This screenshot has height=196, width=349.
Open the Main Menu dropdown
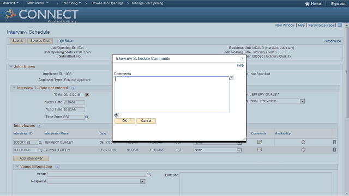[x=38, y=3]
